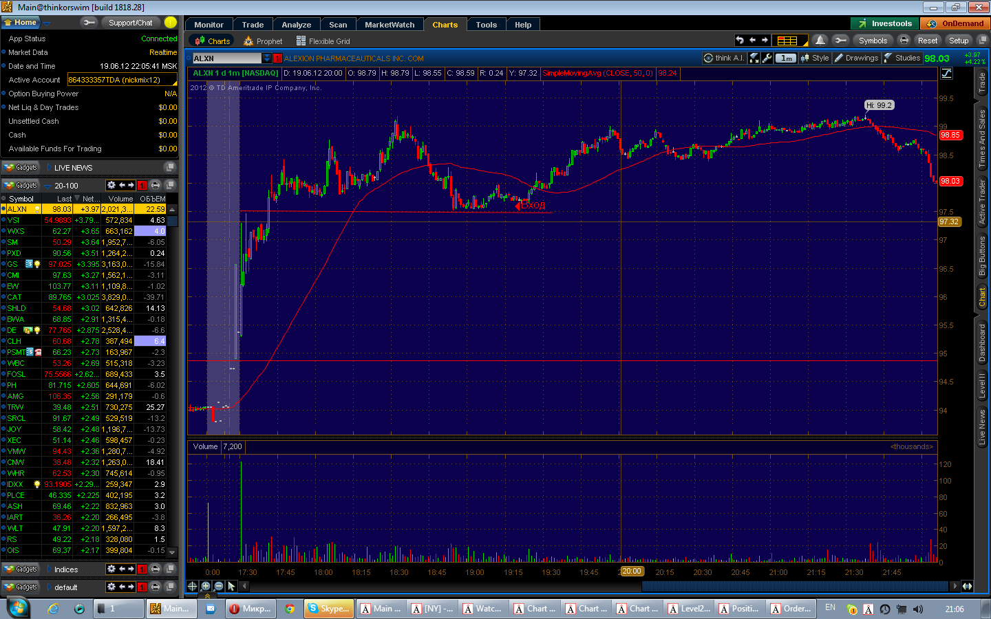Click the Reset button
The width and height of the screenshot is (991, 619).
coord(927,41)
